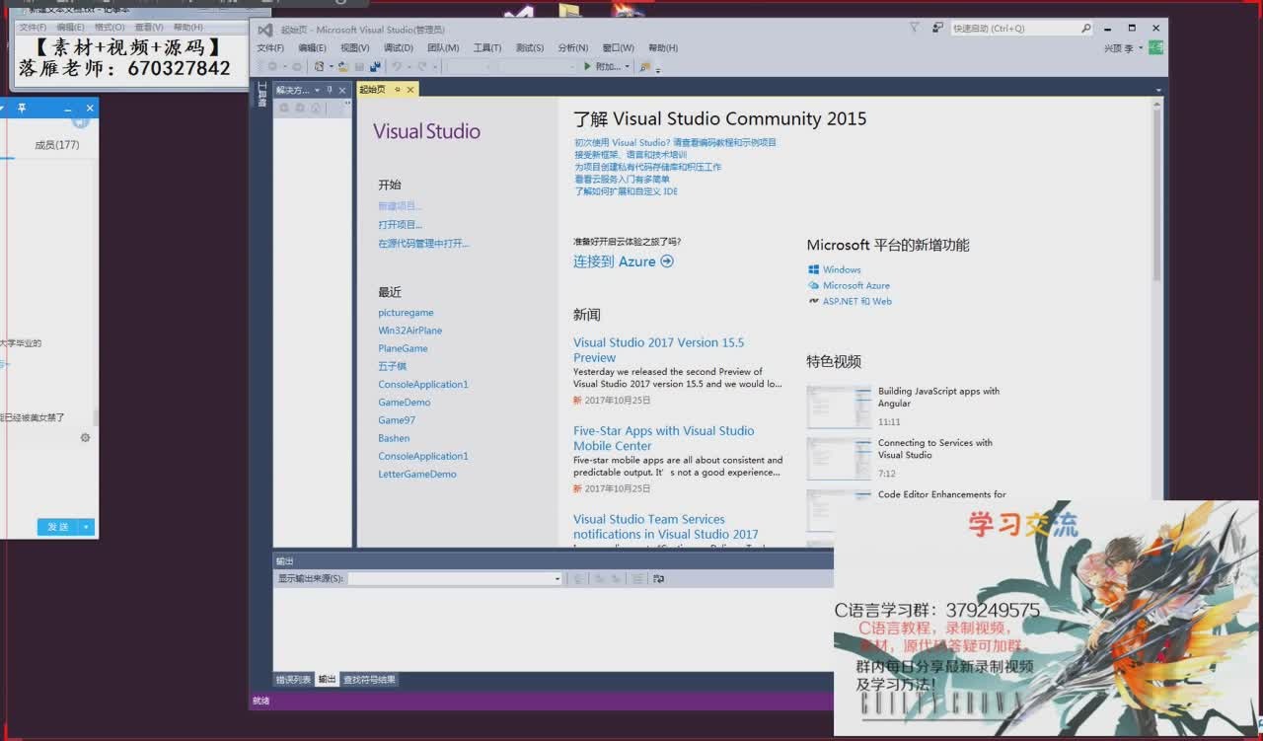
Task: Open Five-Star Apps news article
Action: 664,438
